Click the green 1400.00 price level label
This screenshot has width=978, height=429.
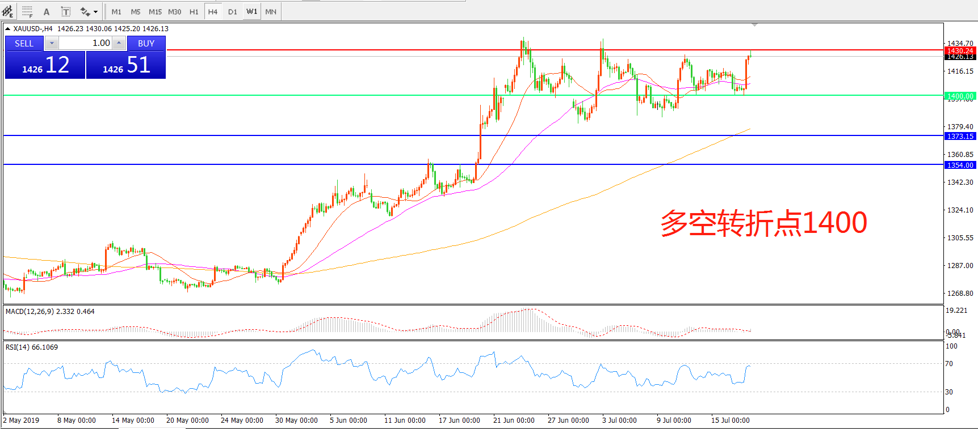pos(959,96)
